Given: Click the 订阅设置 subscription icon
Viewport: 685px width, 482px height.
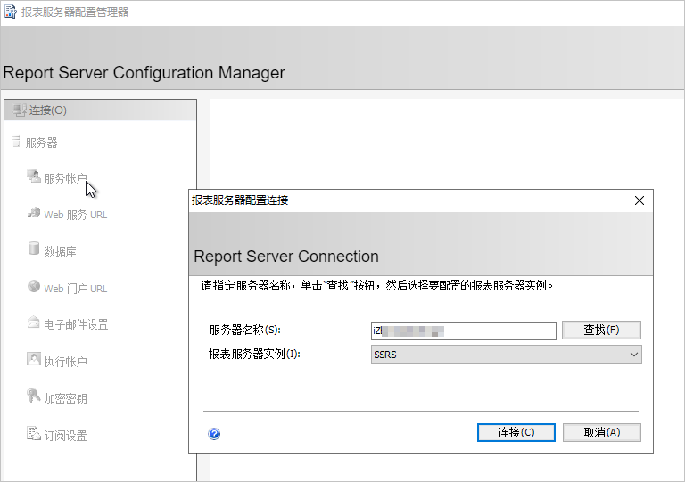Looking at the screenshot, I should tap(34, 433).
